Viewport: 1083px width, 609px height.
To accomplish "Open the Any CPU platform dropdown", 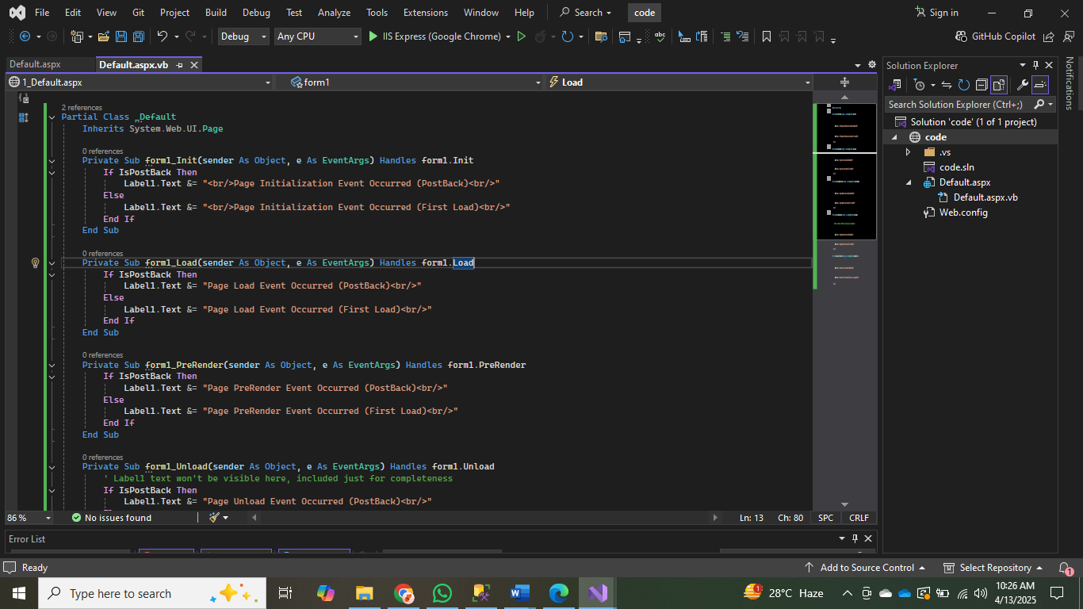I will coord(318,36).
